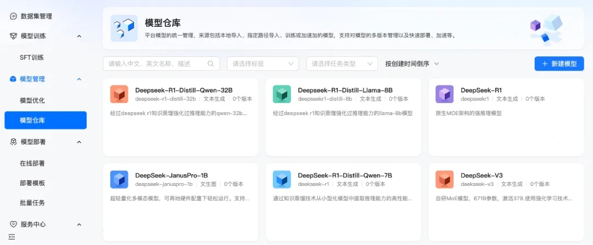593x245 pixels.
Task: Open the 请选择标签 tag dropdown
Action: [262, 64]
